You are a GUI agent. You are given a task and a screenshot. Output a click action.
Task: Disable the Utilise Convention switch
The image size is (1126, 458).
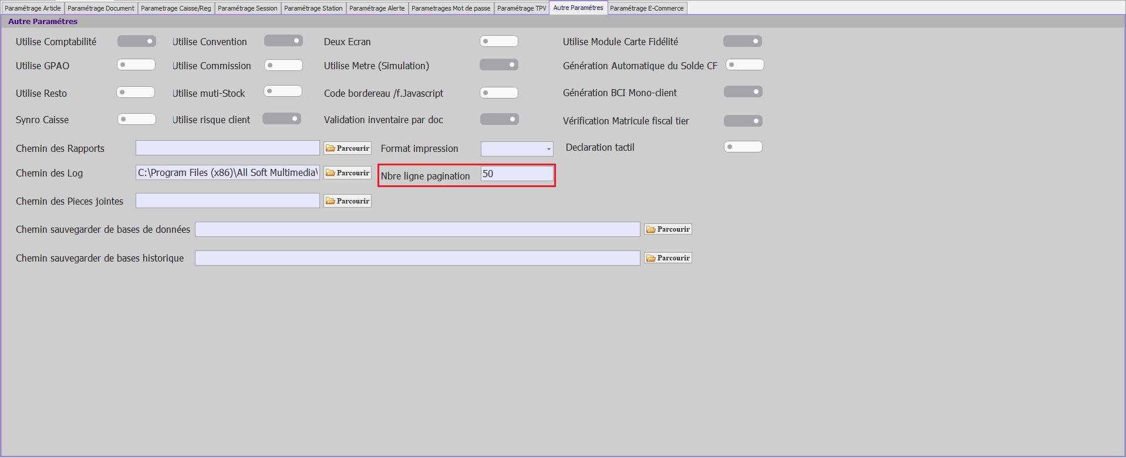pos(284,40)
